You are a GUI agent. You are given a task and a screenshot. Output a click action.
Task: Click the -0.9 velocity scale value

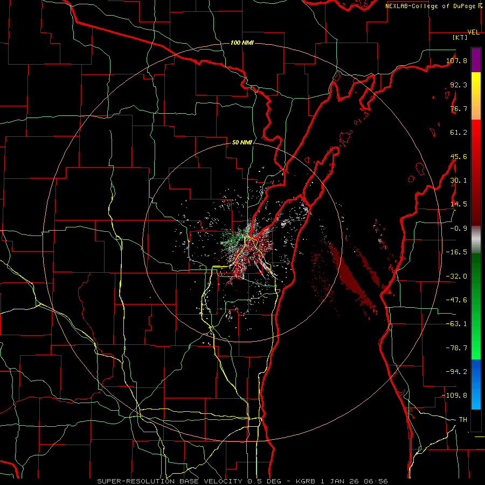coord(459,228)
